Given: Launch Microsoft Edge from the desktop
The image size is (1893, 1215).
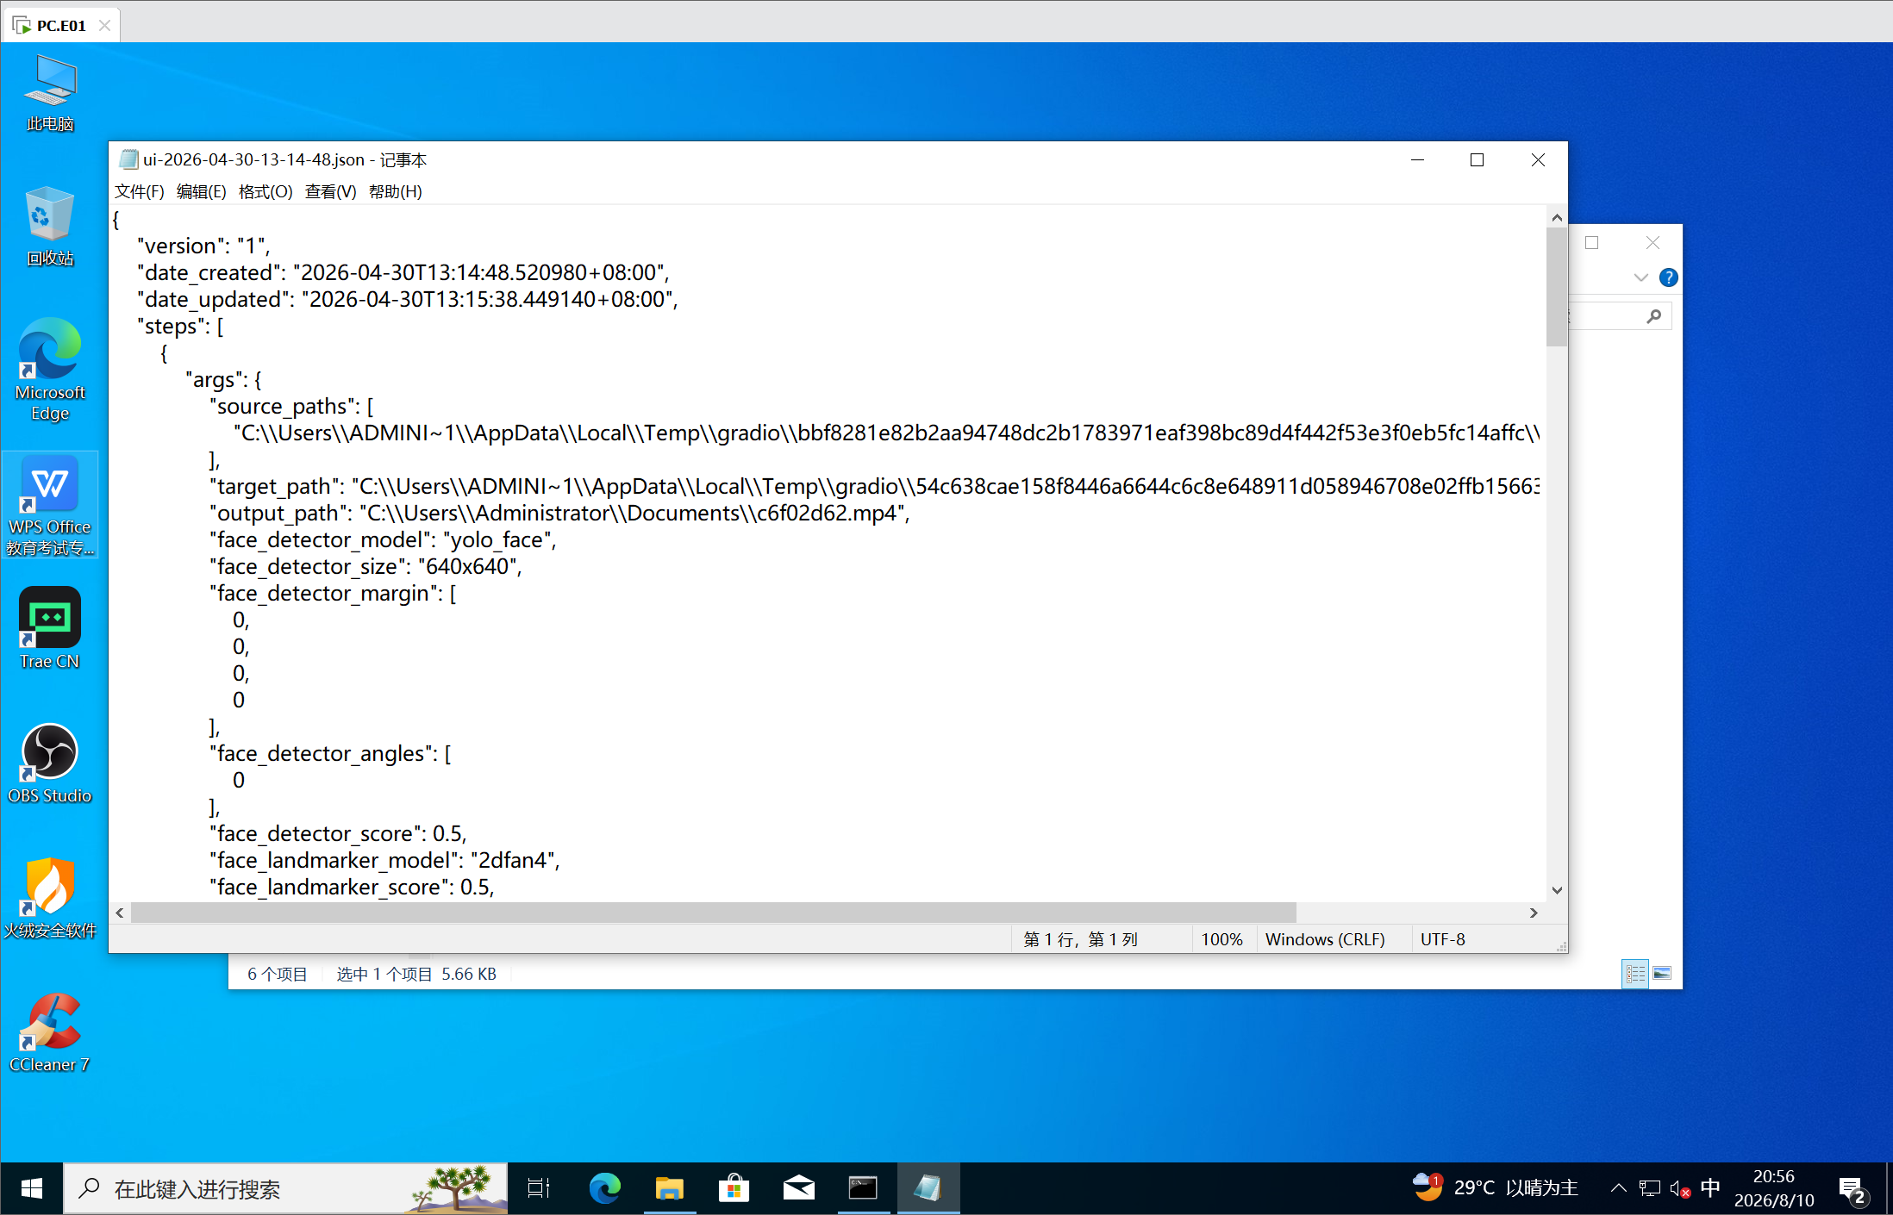Looking at the screenshot, I should click(50, 370).
